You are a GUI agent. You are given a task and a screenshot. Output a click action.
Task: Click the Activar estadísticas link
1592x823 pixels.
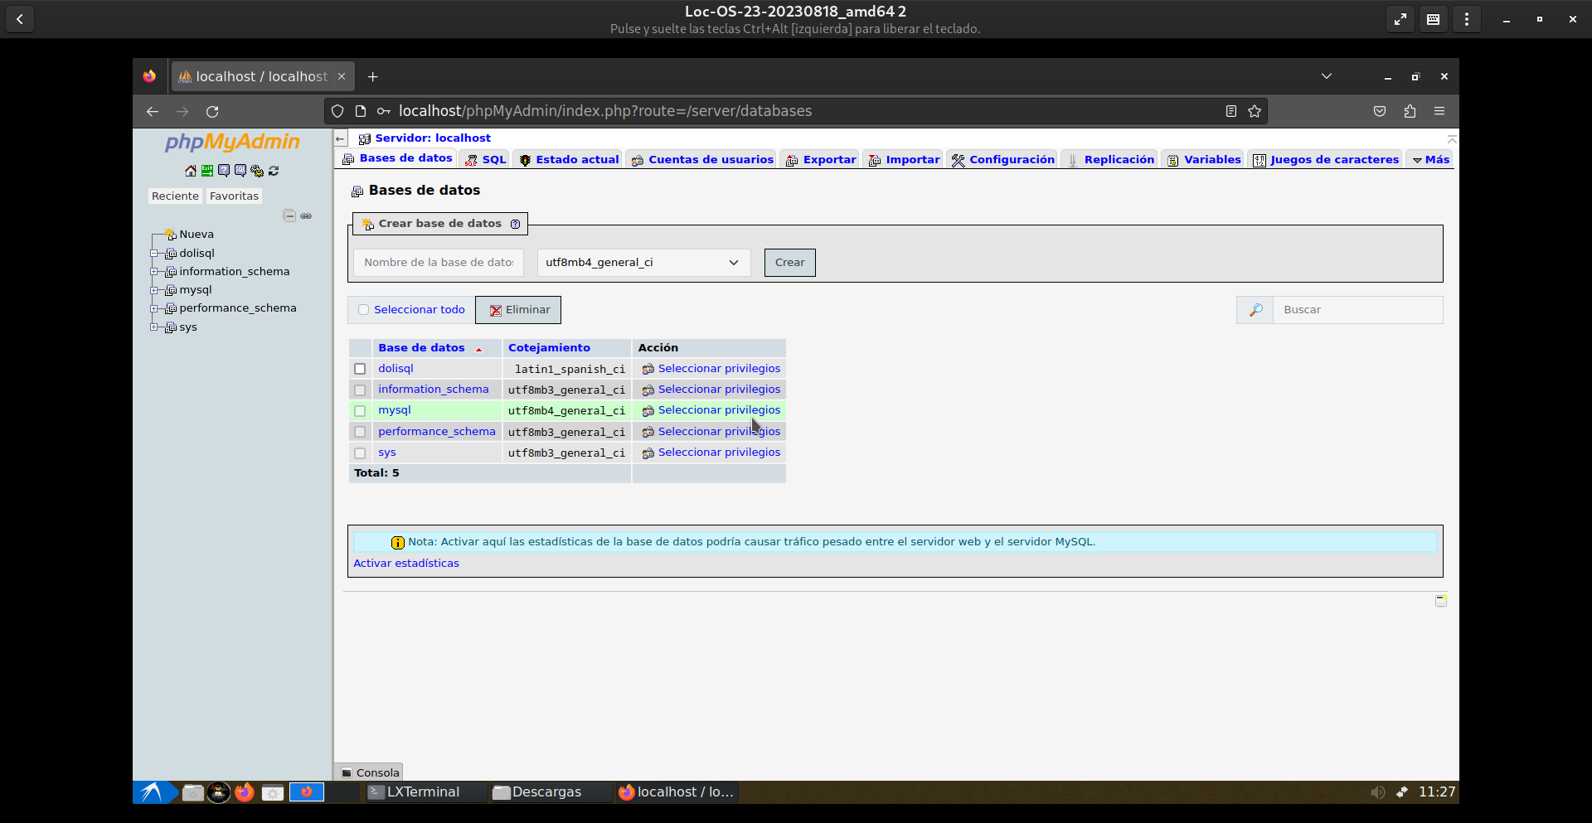tap(406, 564)
